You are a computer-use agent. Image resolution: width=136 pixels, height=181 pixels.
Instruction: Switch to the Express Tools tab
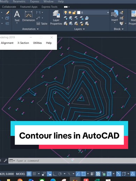(x=50, y=7)
